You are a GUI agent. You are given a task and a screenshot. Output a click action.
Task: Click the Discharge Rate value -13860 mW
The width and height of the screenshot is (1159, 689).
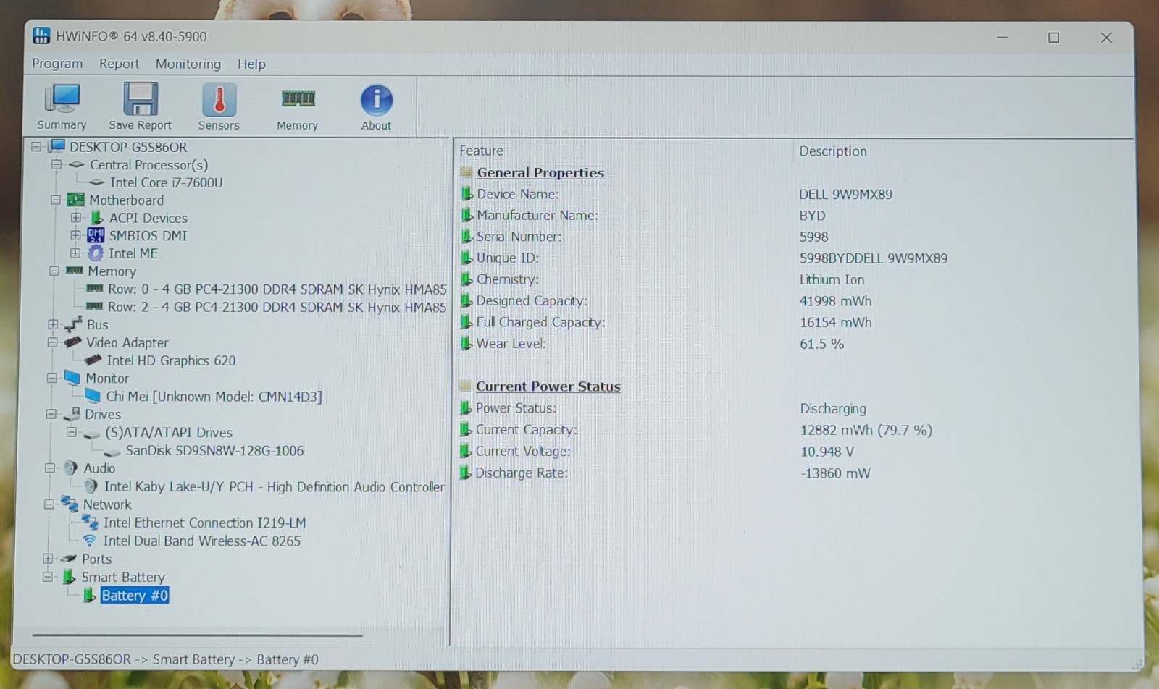pyautogui.click(x=835, y=473)
